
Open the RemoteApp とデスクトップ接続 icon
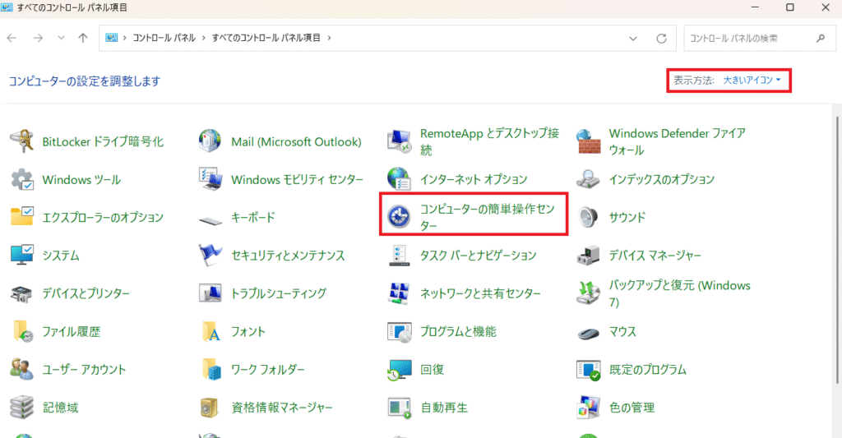point(399,141)
